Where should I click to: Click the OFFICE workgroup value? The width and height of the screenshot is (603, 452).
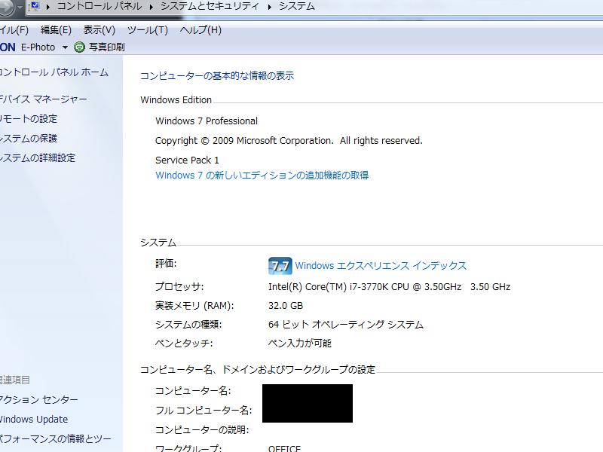click(x=285, y=448)
